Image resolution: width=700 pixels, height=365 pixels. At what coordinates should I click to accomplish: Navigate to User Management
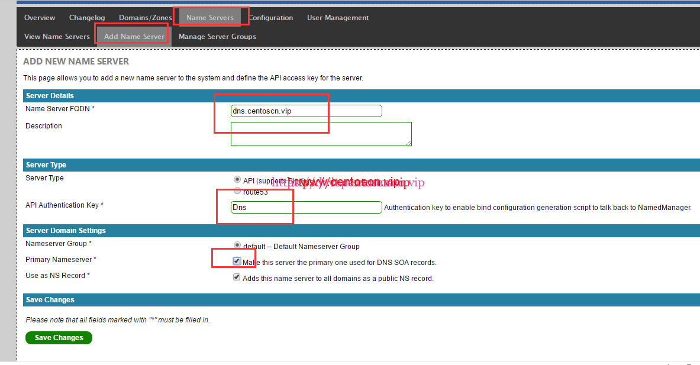[338, 18]
